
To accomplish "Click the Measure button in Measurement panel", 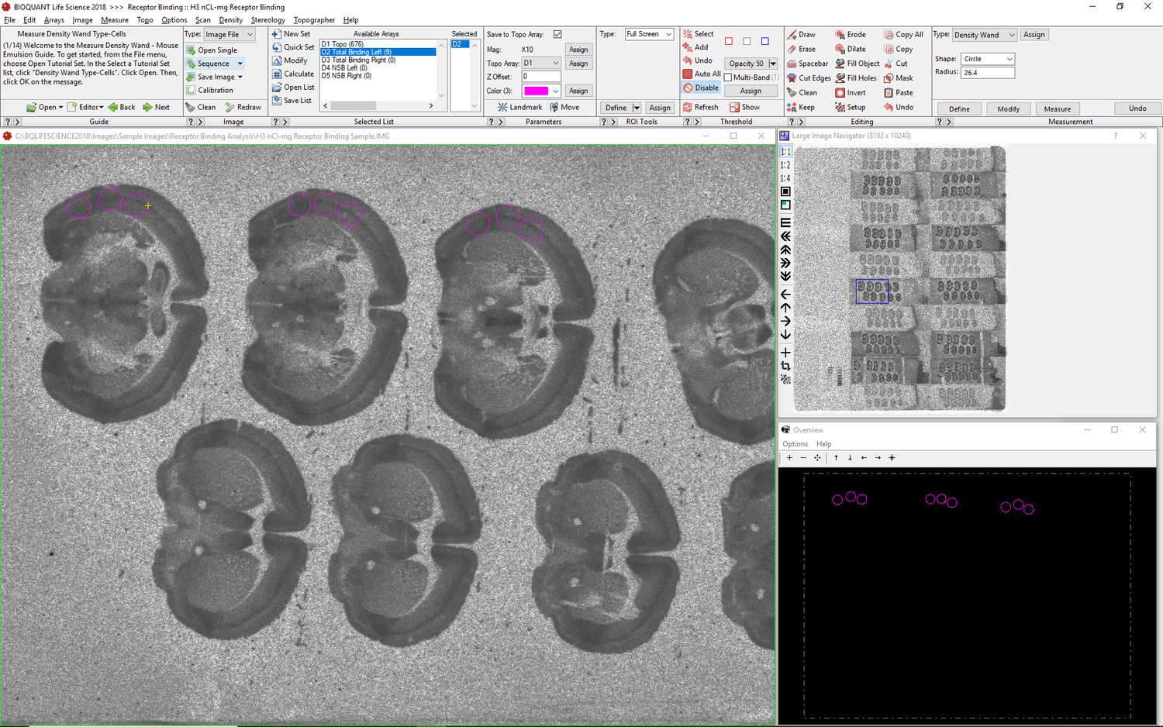I will click(x=1057, y=109).
